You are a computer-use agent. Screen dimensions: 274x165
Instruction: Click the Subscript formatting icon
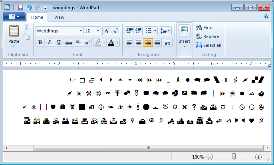pyautogui.click(x=78, y=42)
